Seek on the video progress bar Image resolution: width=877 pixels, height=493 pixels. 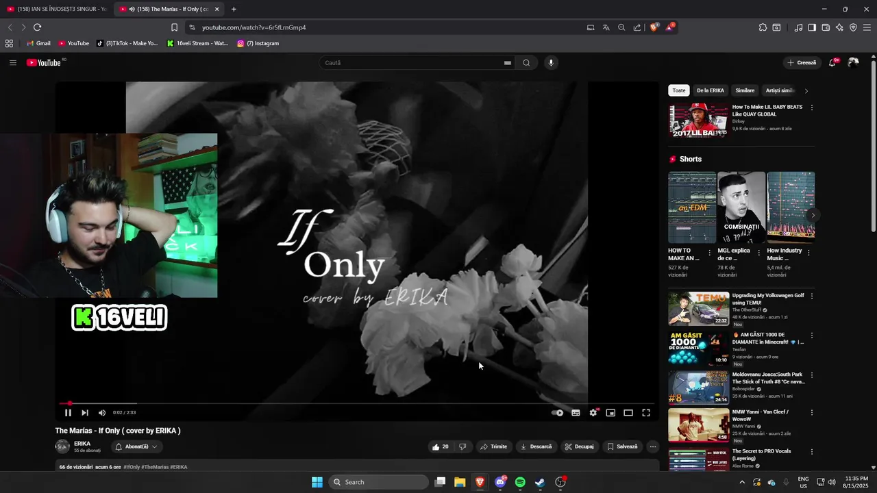356,403
